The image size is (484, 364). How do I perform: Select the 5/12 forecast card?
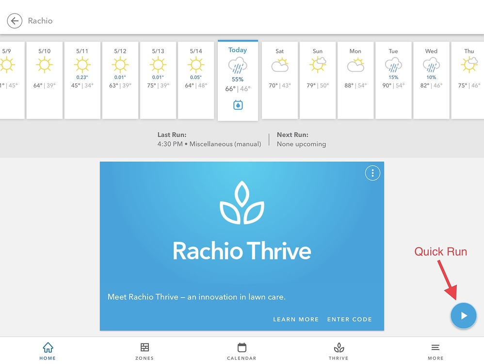(120, 78)
